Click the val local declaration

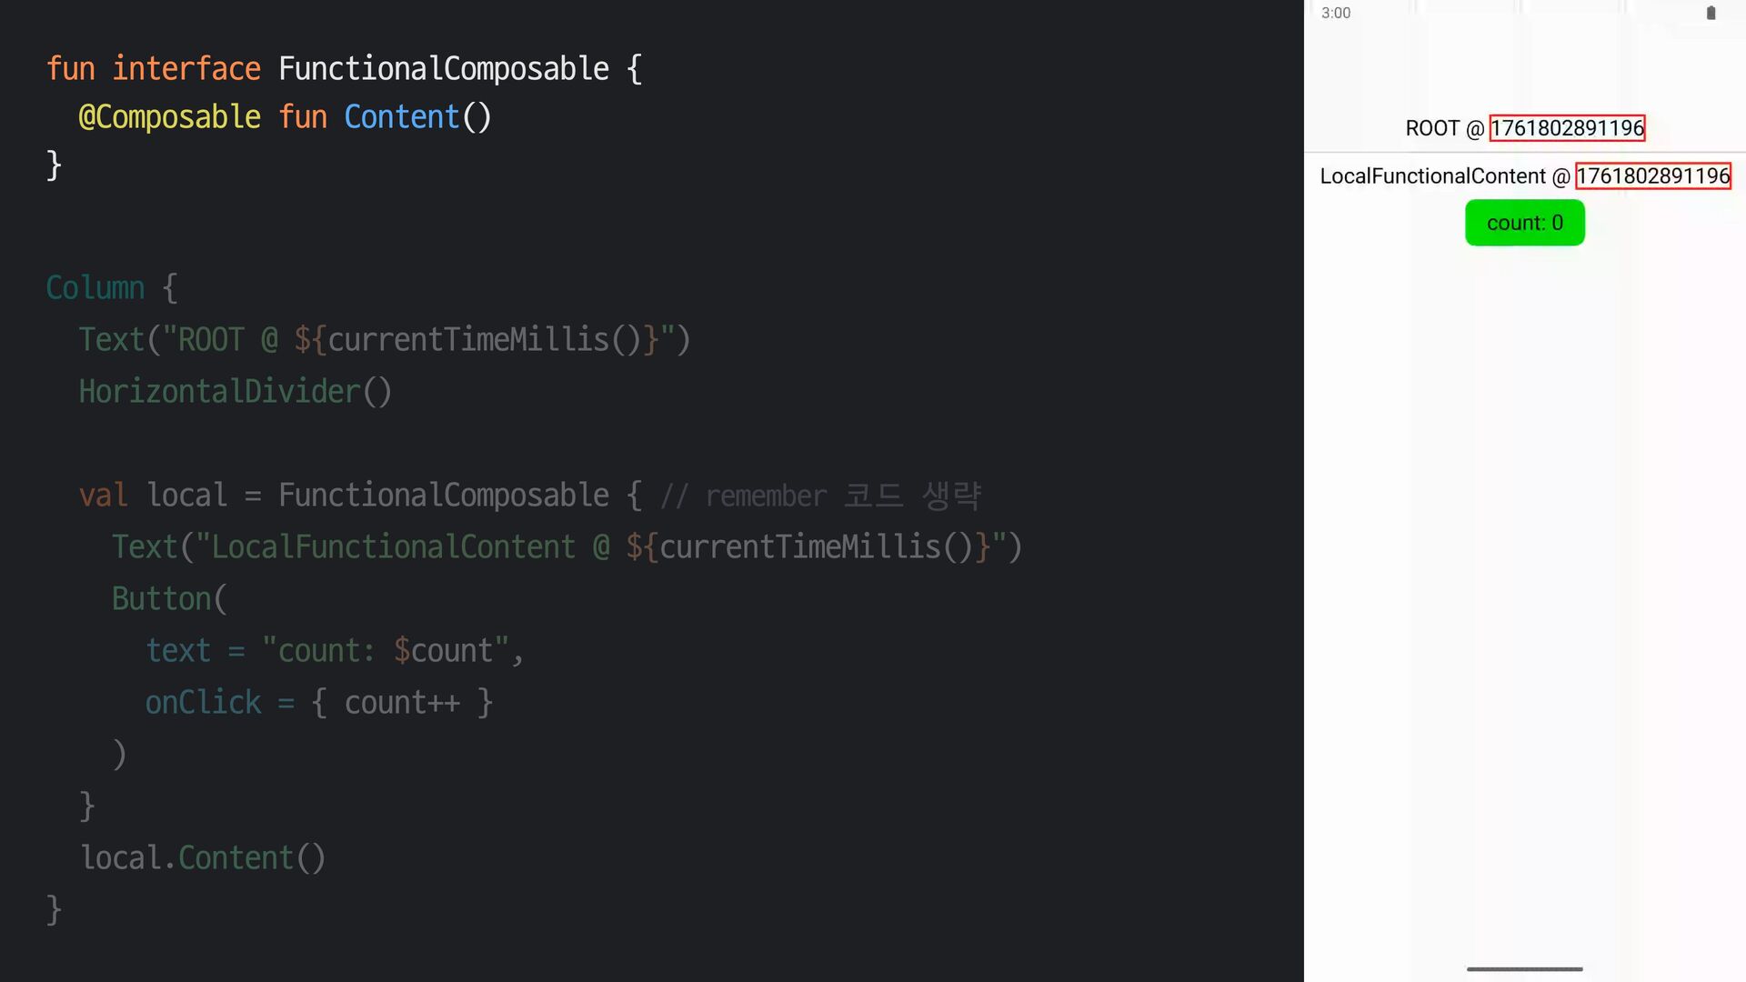[x=153, y=496]
